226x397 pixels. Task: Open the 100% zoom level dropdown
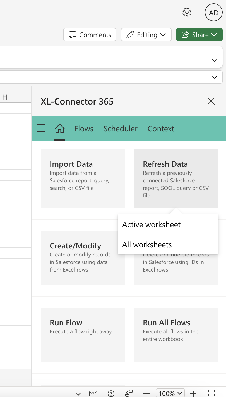(x=170, y=393)
